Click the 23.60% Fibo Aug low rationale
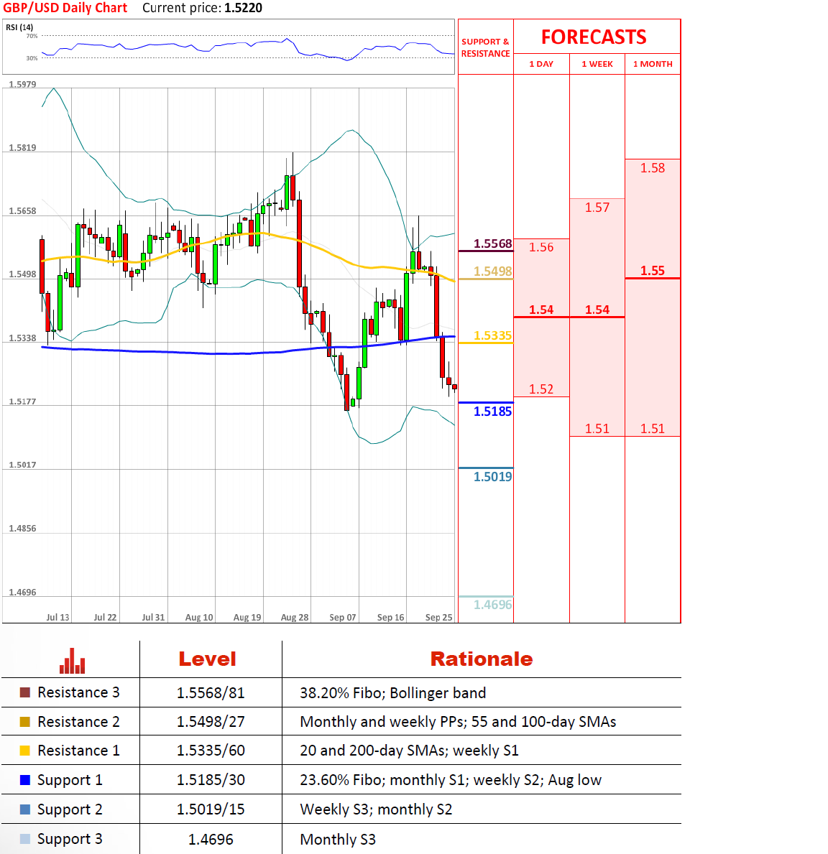 (x=450, y=780)
